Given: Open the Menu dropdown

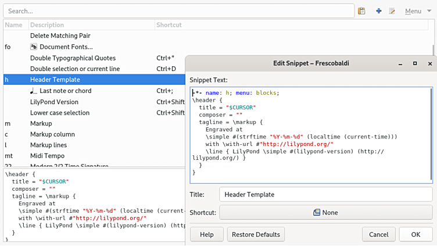Looking at the screenshot, I should coord(418,11).
